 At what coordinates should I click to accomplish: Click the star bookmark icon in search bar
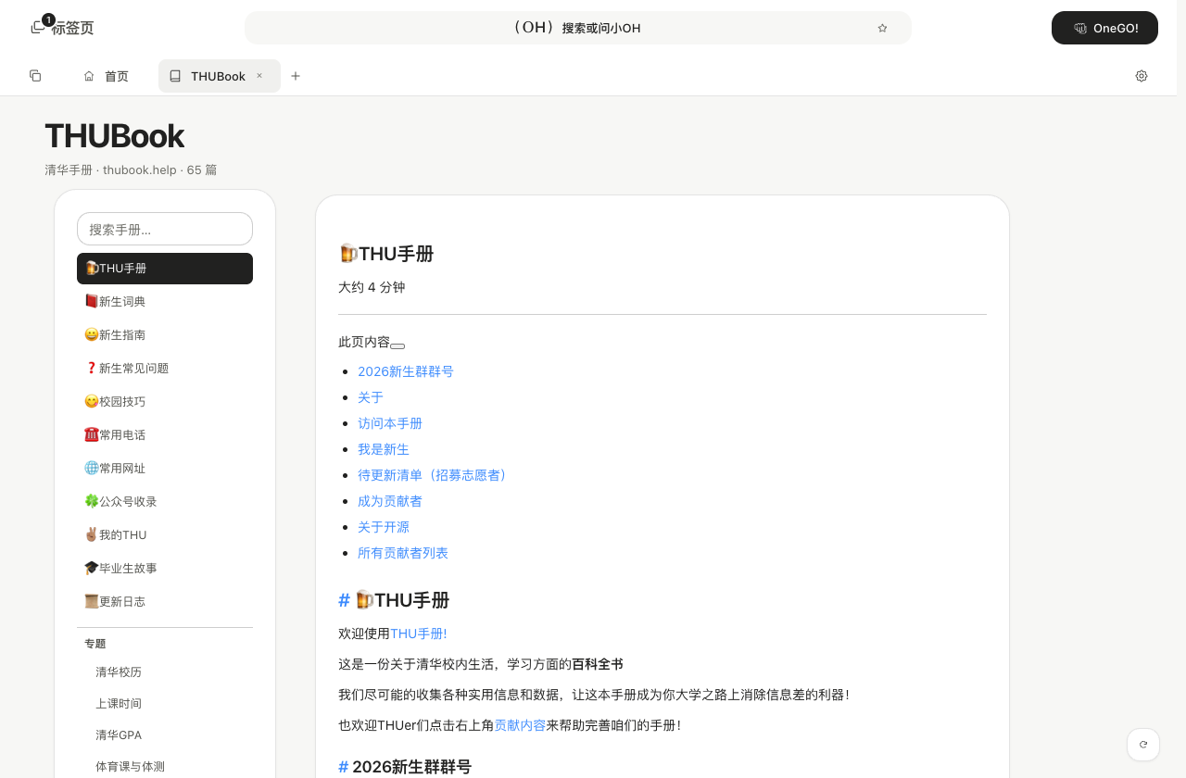(x=882, y=28)
